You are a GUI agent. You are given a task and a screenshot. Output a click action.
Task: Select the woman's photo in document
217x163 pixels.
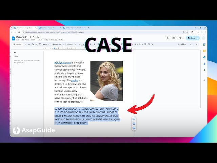(x=106, y=81)
